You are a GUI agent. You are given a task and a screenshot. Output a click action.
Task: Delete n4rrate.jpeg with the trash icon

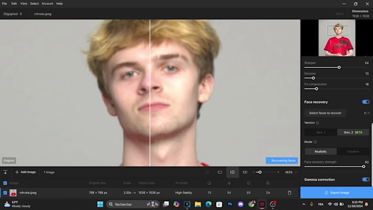289,192
